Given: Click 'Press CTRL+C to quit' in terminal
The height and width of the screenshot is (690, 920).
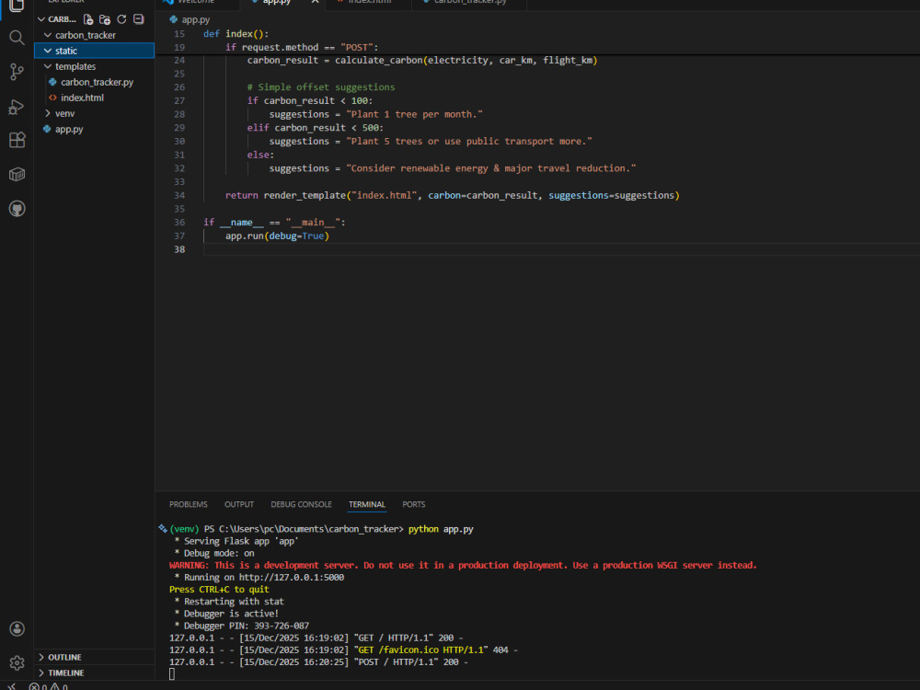Looking at the screenshot, I should click(219, 590).
